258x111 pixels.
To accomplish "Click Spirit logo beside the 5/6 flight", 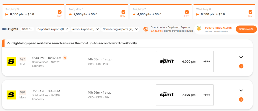I will click(11, 95).
